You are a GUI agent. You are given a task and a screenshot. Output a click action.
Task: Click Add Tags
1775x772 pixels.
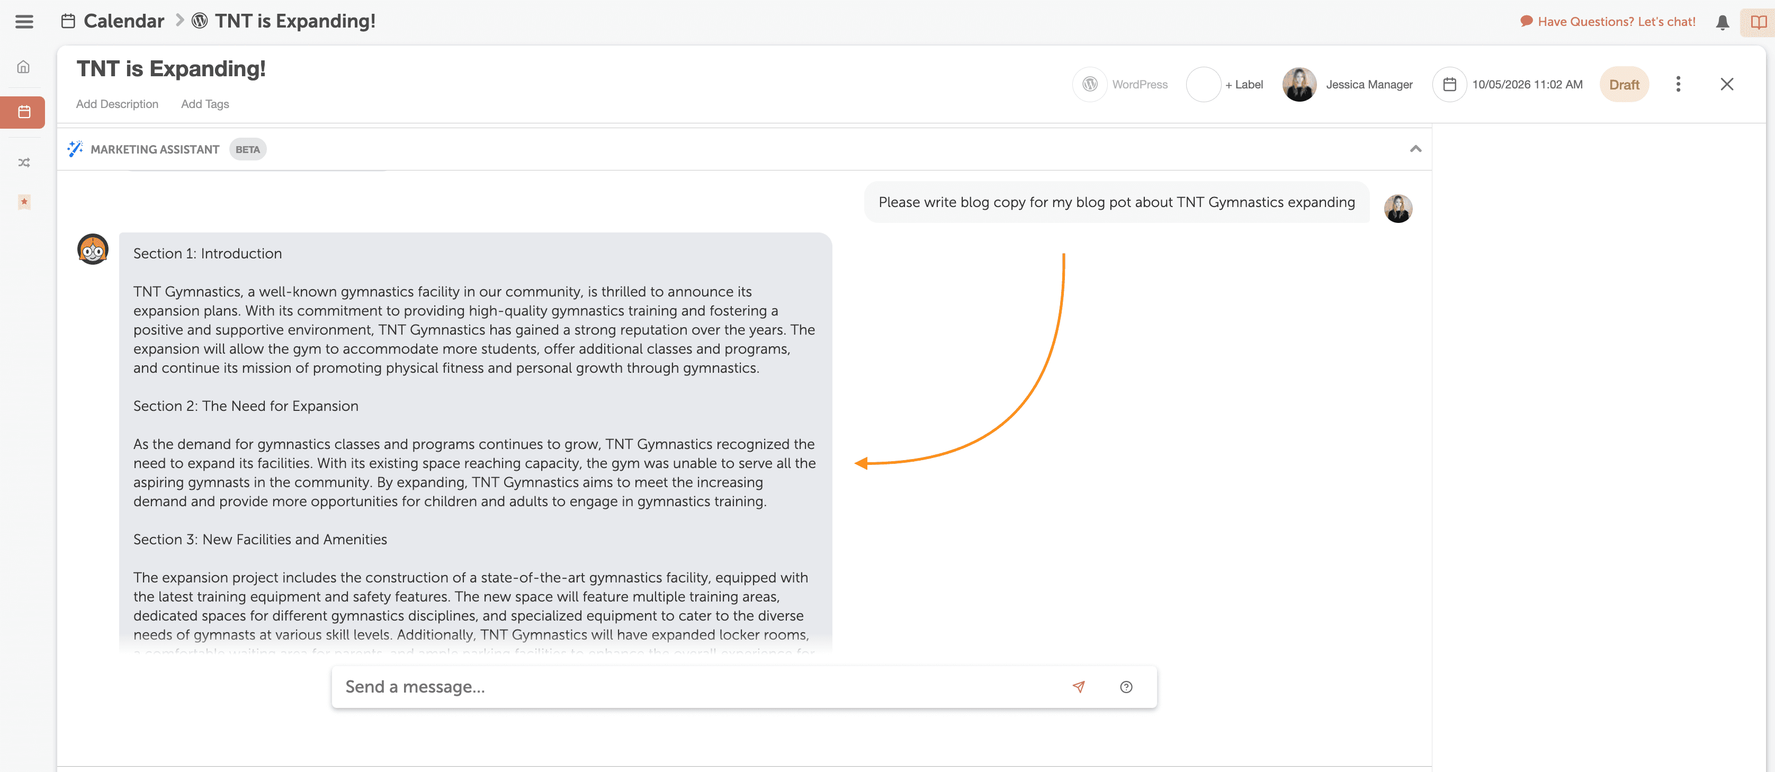(204, 104)
